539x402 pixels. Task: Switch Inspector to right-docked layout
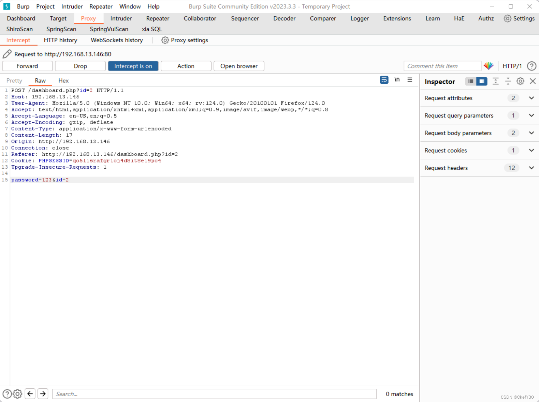[482, 81]
